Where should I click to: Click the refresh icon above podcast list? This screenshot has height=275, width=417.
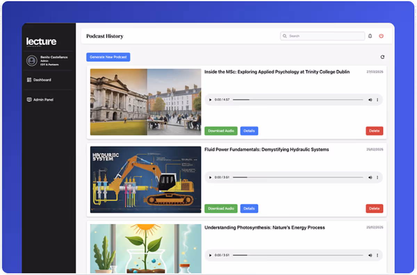click(383, 57)
